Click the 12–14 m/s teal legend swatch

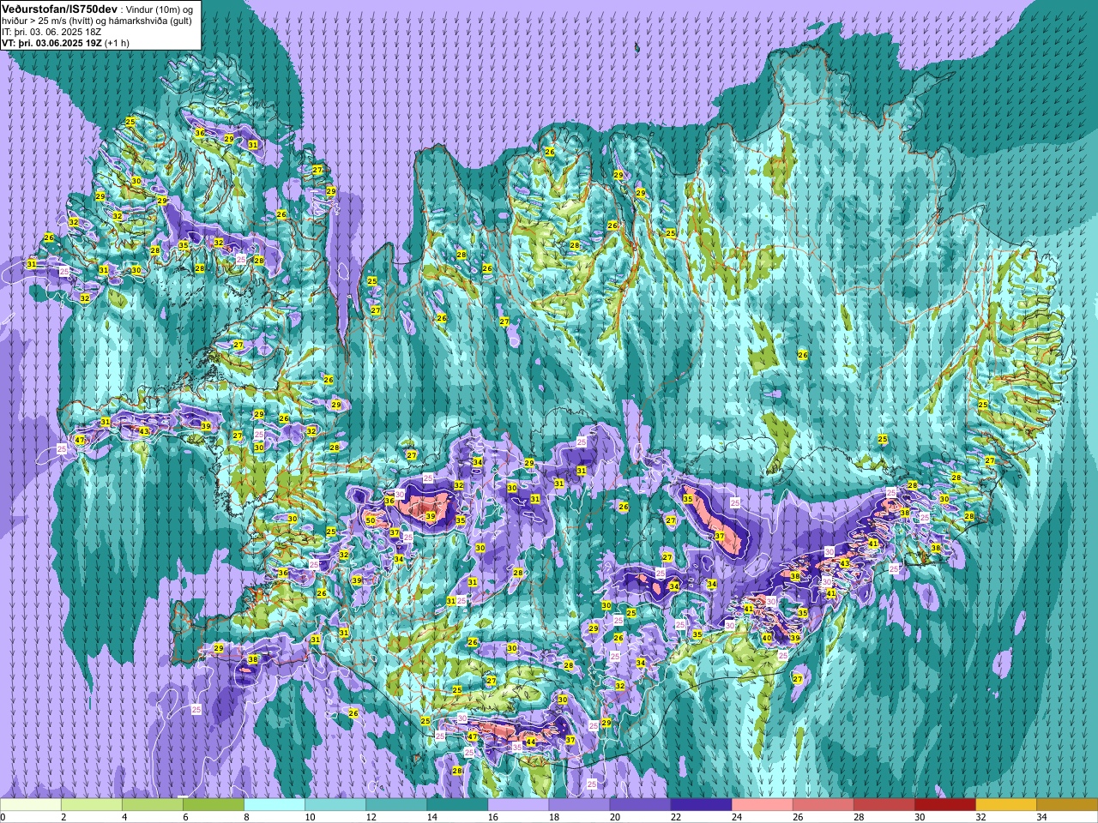coord(396,805)
